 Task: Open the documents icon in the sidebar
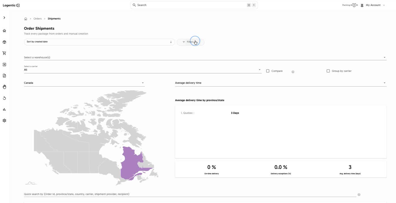tap(4, 76)
